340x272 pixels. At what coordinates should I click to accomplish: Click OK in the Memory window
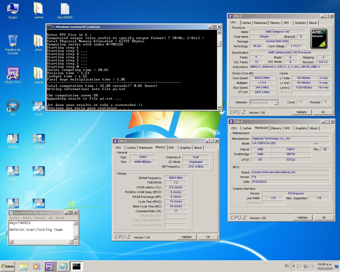point(208,237)
